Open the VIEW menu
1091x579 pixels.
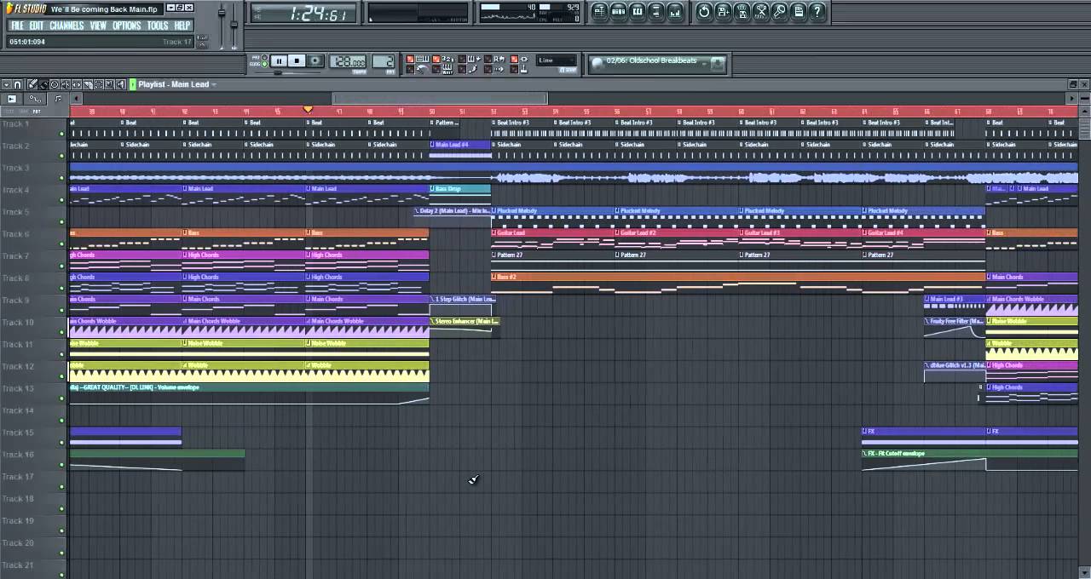tap(98, 26)
